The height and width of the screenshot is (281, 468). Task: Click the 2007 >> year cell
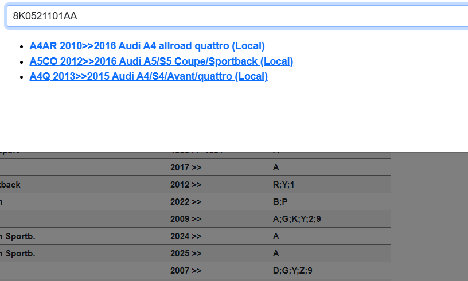186,271
